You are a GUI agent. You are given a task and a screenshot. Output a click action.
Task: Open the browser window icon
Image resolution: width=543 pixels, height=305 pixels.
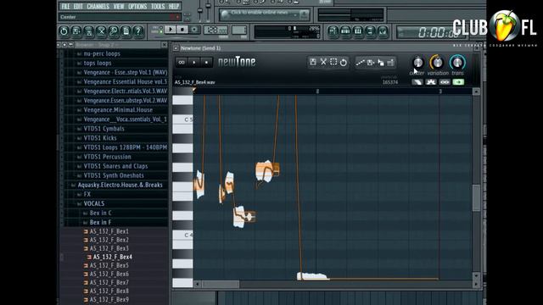[x=370, y=31]
